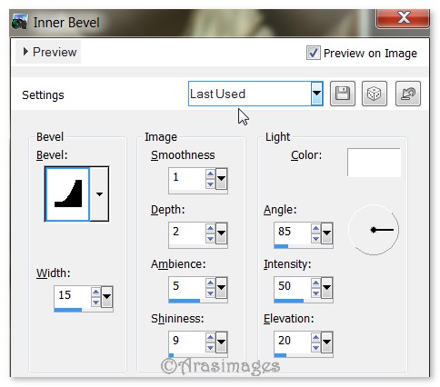Increase the Angle value with the up arrow

tap(315, 228)
